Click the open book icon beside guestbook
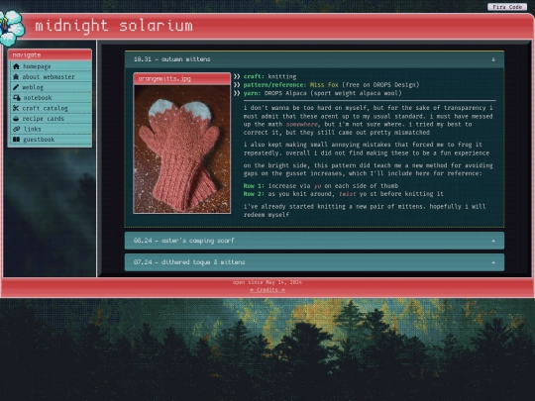The width and height of the screenshot is (535, 401). pyautogui.click(x=16, y=140)
